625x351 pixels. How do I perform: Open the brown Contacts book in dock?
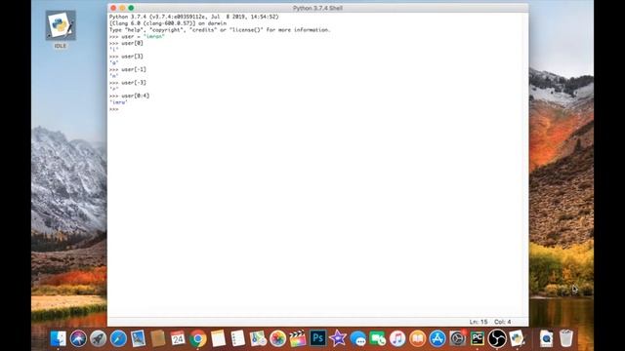(158, 338)
